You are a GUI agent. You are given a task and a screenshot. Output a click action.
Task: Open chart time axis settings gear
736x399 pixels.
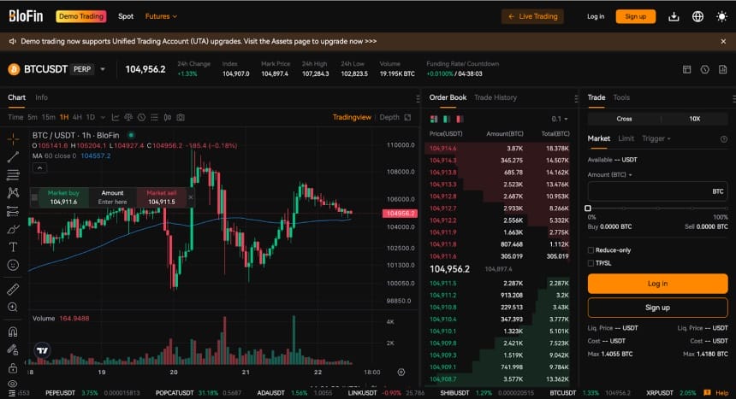(401, 372)
